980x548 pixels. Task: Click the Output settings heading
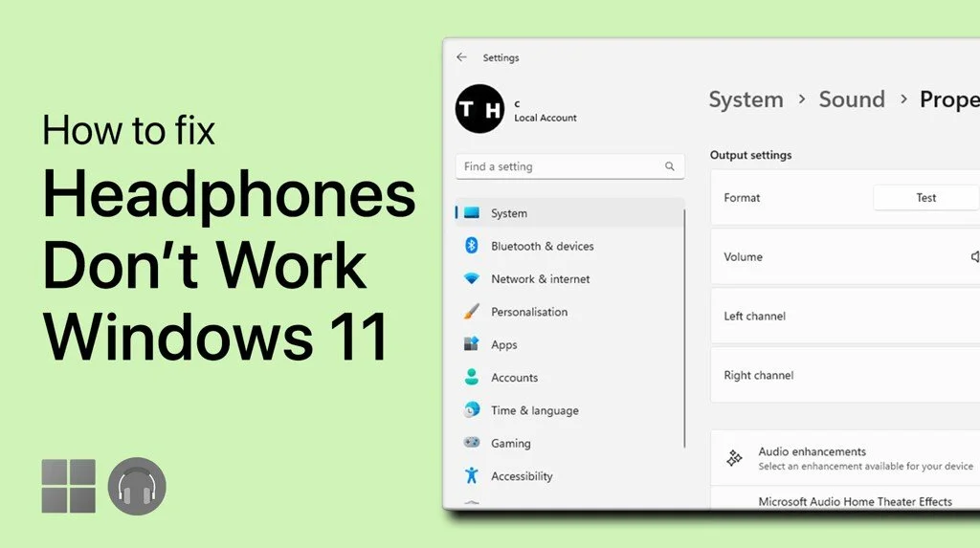[x=750, y=155]
